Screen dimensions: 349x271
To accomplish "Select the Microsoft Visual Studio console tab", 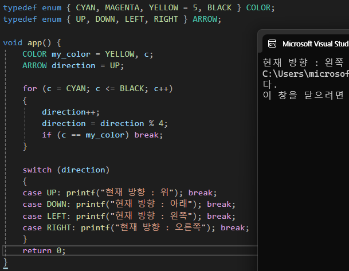I will click(x=306, y=44).
